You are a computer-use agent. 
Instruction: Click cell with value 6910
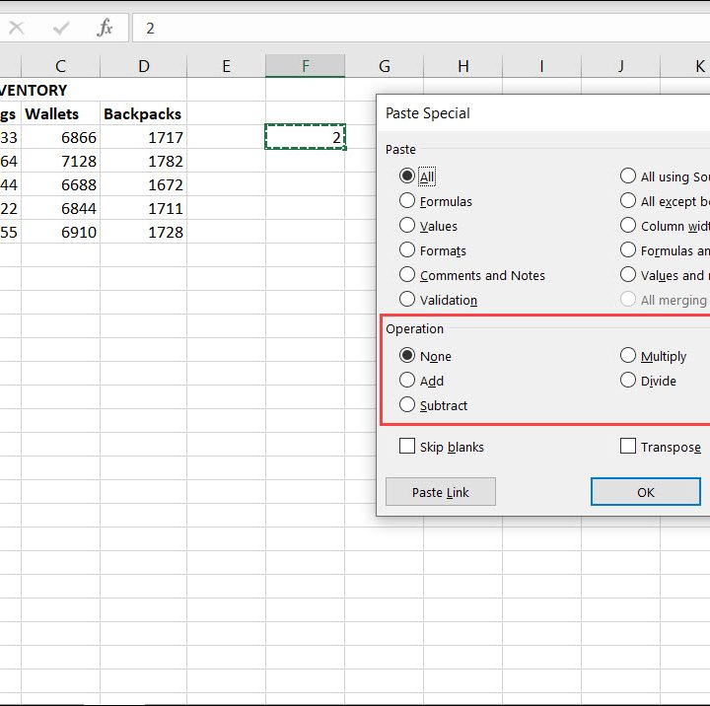[x=60, y=232]
